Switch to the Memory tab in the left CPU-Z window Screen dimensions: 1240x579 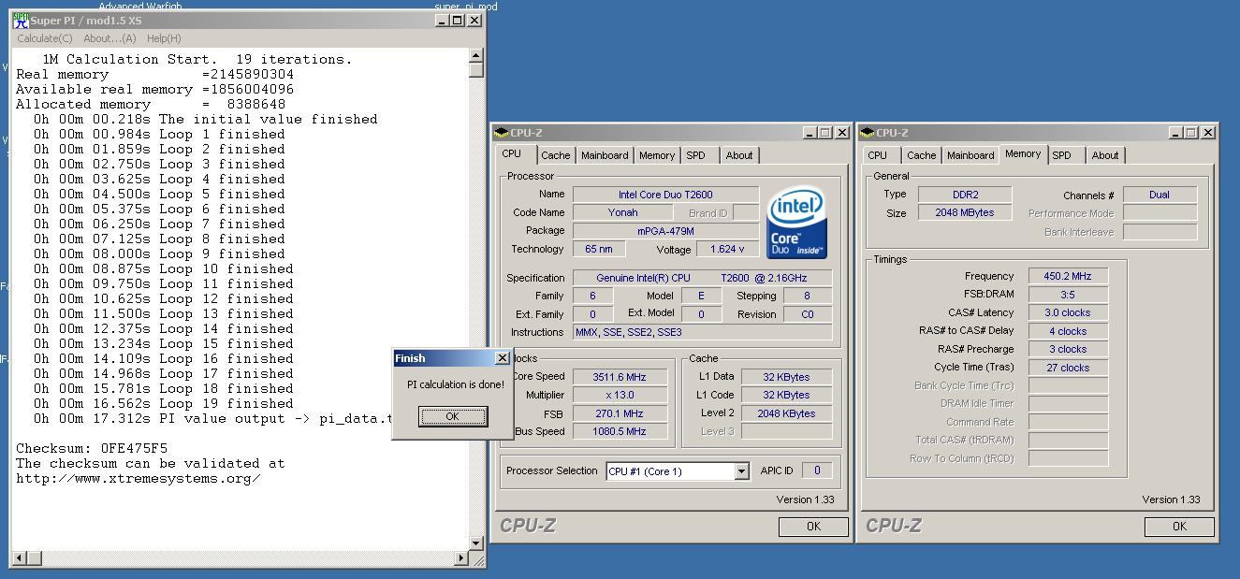click(x=657, y=155)
